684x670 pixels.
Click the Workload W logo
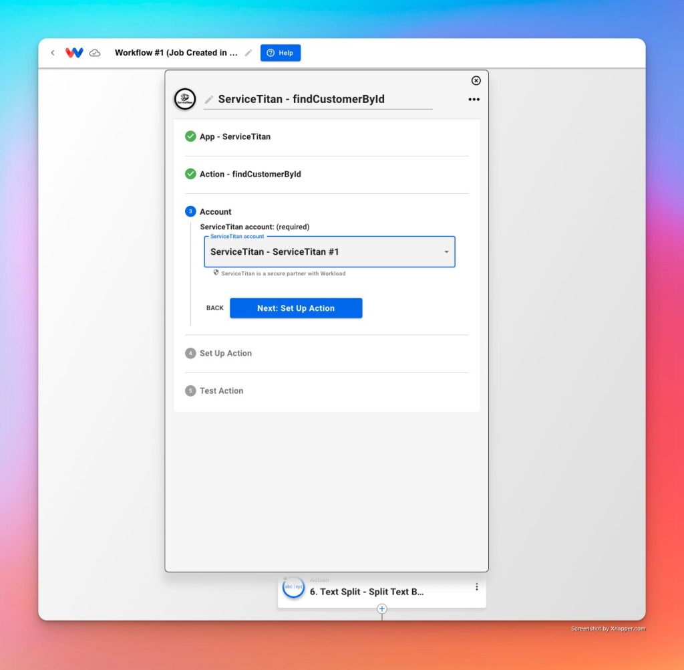click(x=74, y=53)
